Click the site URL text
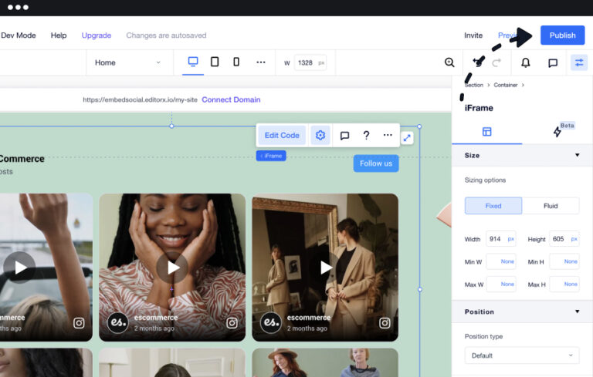This screenshot has height=377, width=593. pos(140,99)
